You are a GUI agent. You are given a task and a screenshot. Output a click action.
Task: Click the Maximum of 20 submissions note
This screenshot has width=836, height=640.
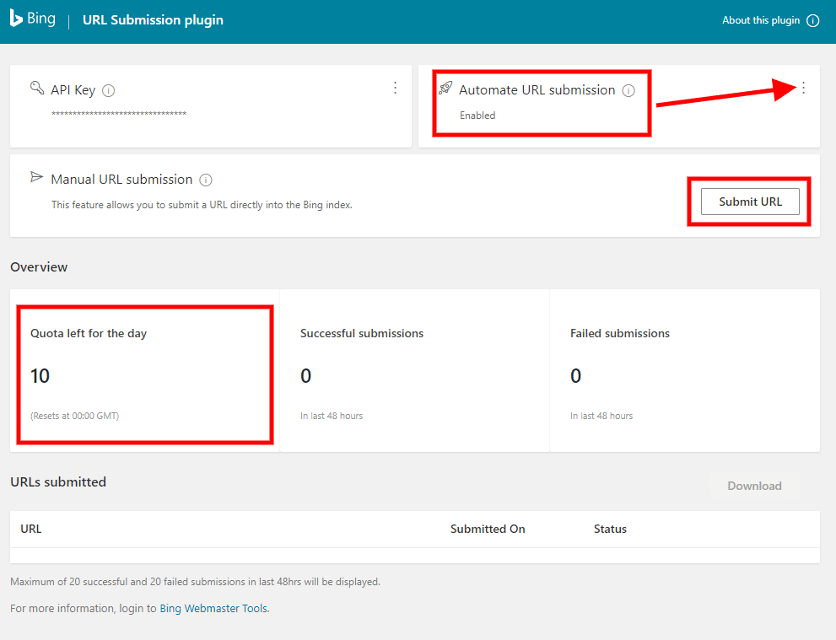point(195,582)
